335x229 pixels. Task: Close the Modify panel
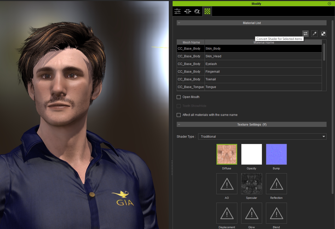[x=329, y=4]
